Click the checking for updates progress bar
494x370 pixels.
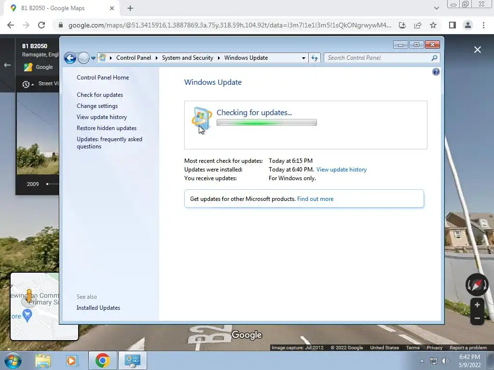(266, 123)
